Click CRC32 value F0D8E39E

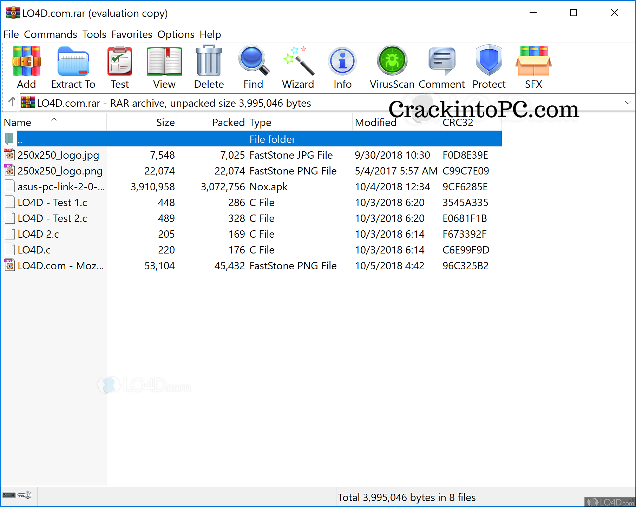point(465,155)
